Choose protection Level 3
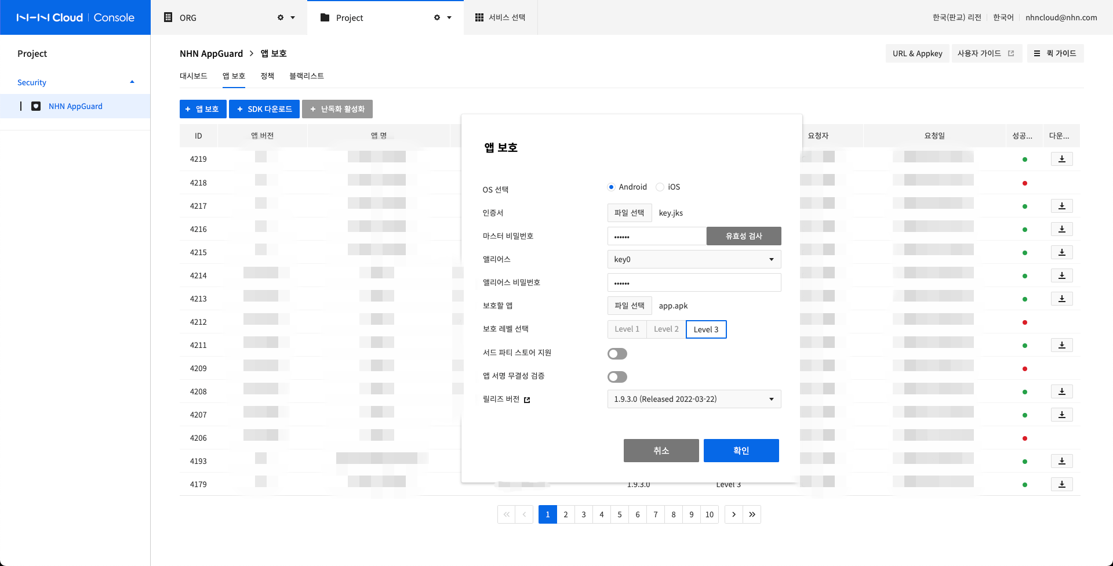The image size is (1113, 566). 706,329
